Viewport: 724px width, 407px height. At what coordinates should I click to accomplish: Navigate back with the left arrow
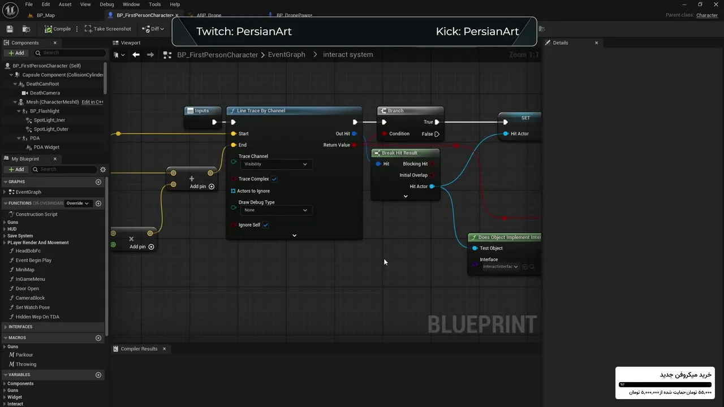coord(136,55)
